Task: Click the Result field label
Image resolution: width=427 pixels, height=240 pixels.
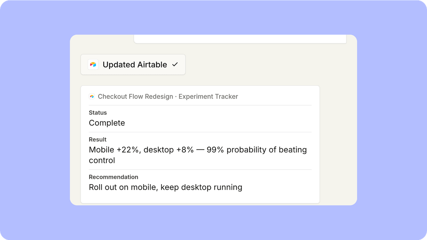Action: tap(97, 139)
